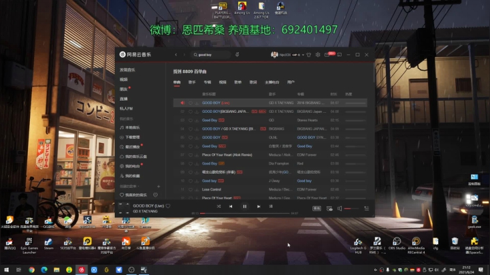
Task: Toggle shuffle play mode icon
Action: (x=218, y=206)
